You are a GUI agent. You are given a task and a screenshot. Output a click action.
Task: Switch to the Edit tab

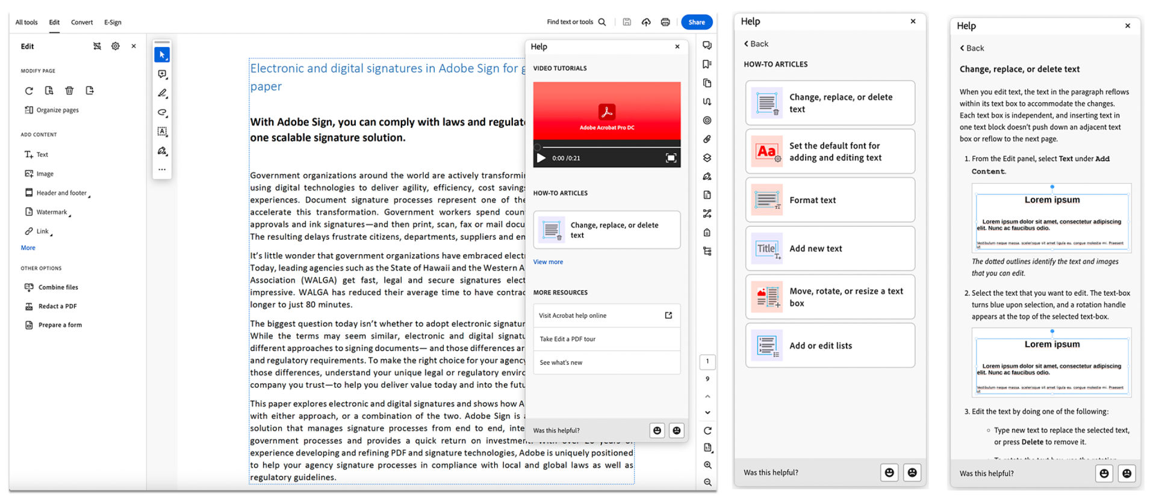pos(54,22)
